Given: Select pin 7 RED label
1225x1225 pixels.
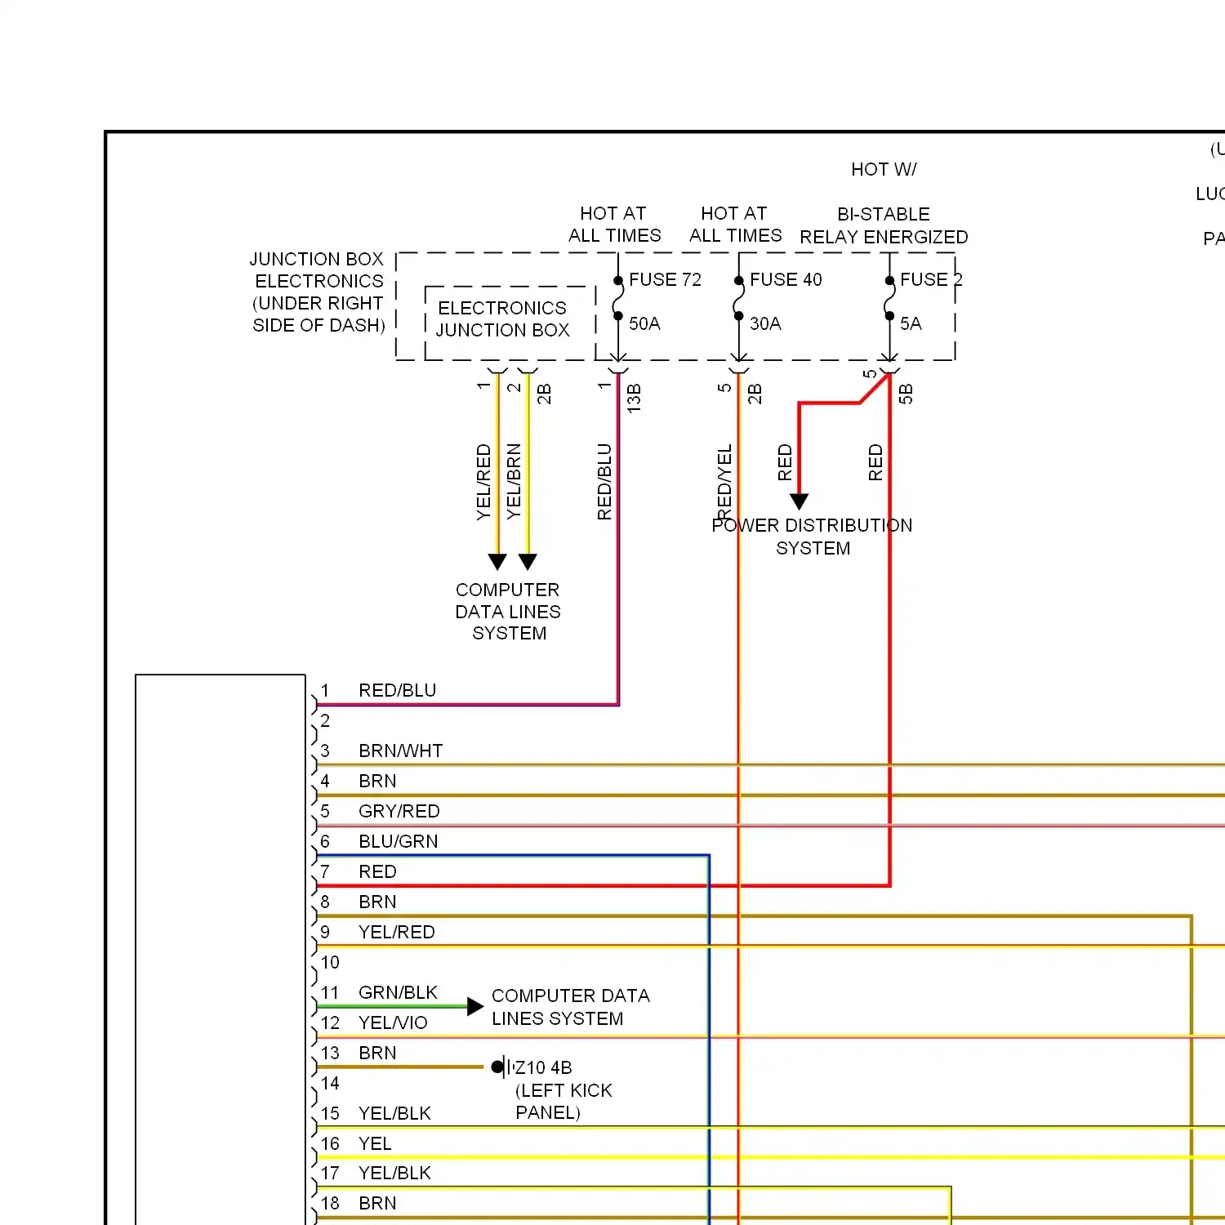Looking at the screenshot, I should (377, 871).
